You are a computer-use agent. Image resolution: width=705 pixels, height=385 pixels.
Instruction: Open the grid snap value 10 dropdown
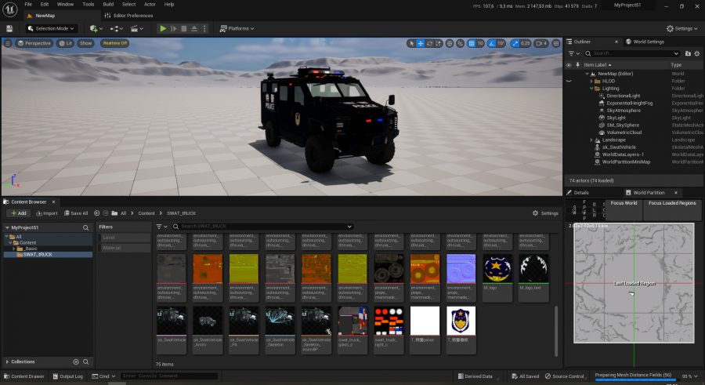[480, 43]
